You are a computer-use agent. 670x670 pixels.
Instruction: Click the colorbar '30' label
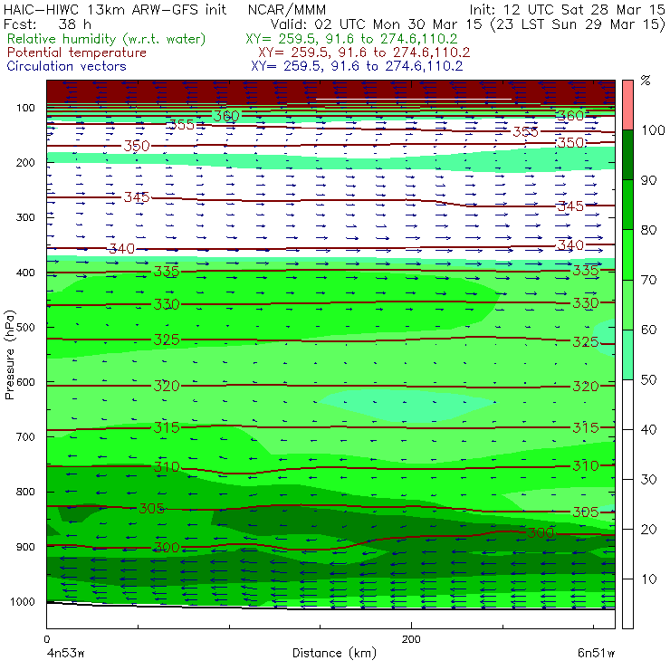point(648,480)
